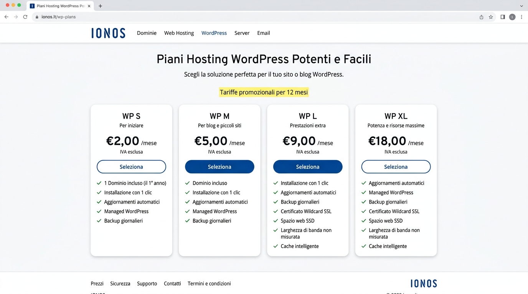This screenshot has width=528, height=294.
Task: Open the Contatti footer link
Action: point(172,284)
